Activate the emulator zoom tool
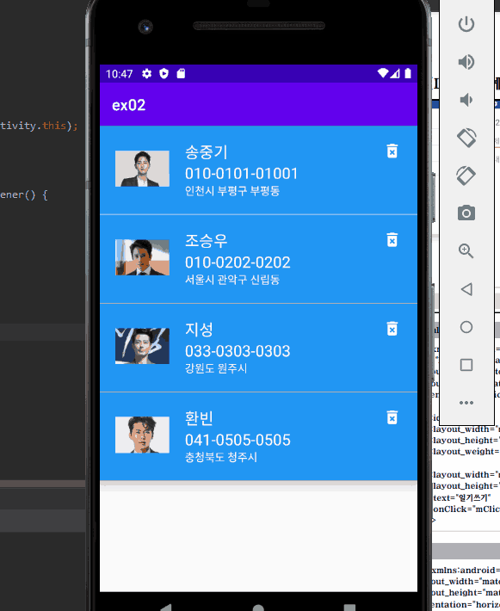This screenshot has height=611, width=500. pyautogui.click(x=466, y=251)
